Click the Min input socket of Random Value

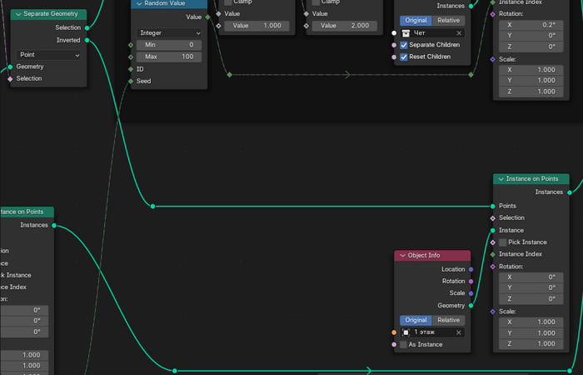pos(131,45)
